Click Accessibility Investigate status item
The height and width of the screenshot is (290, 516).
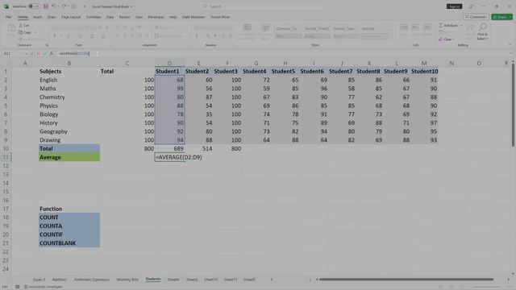(x=44, y=287)
